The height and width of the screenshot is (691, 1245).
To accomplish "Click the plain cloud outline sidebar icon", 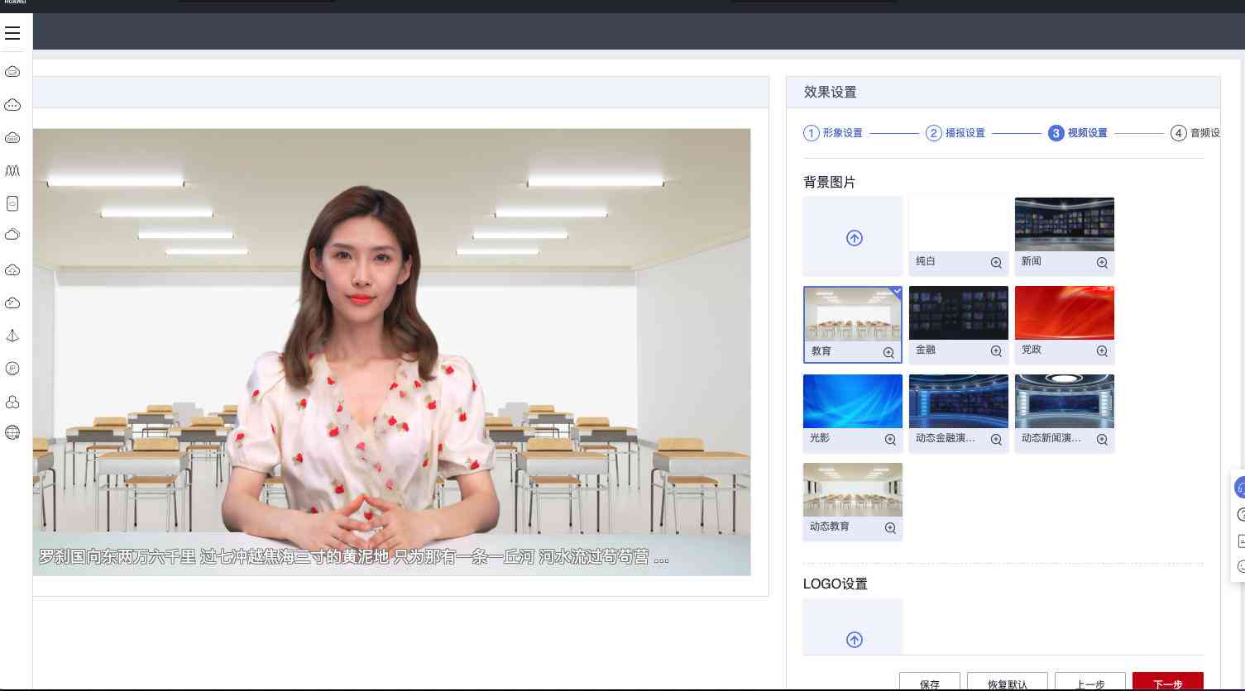I will [12, 236].
